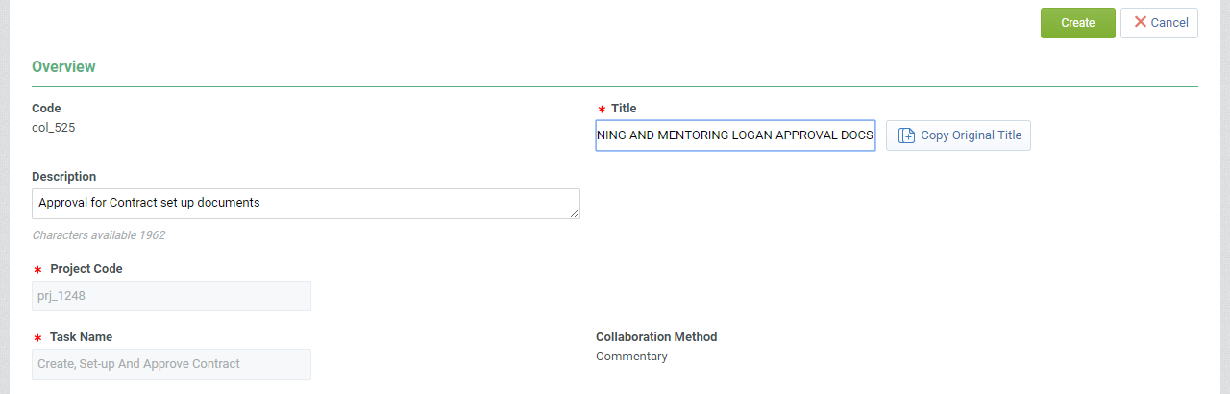The image size is (1230, 394).
Task: Click the Description box resize grip
Action: pyautogui.click(x=575, y=213)
